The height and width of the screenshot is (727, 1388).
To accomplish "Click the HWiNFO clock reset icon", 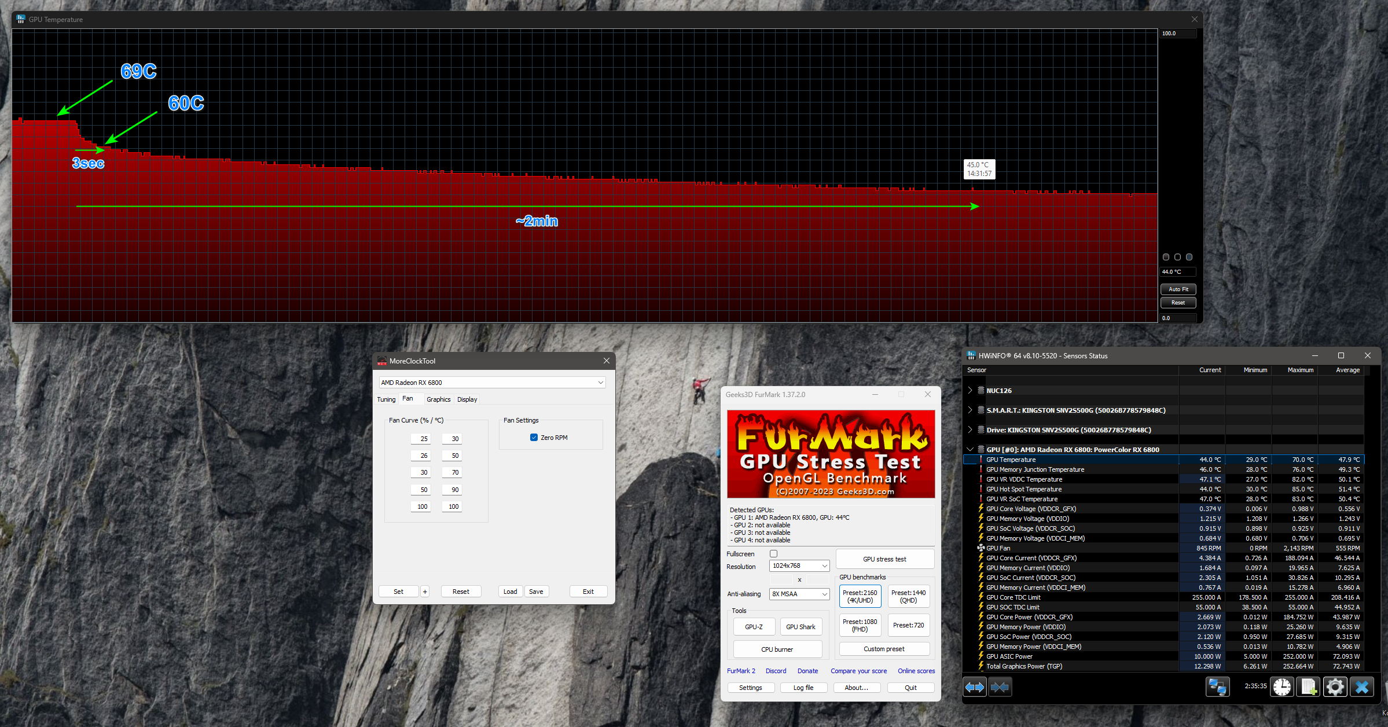I will [1282, 687].
